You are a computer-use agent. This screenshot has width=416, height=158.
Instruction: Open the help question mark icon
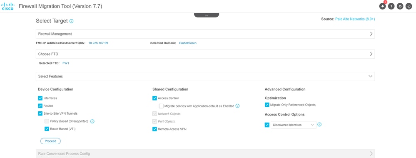391,6
